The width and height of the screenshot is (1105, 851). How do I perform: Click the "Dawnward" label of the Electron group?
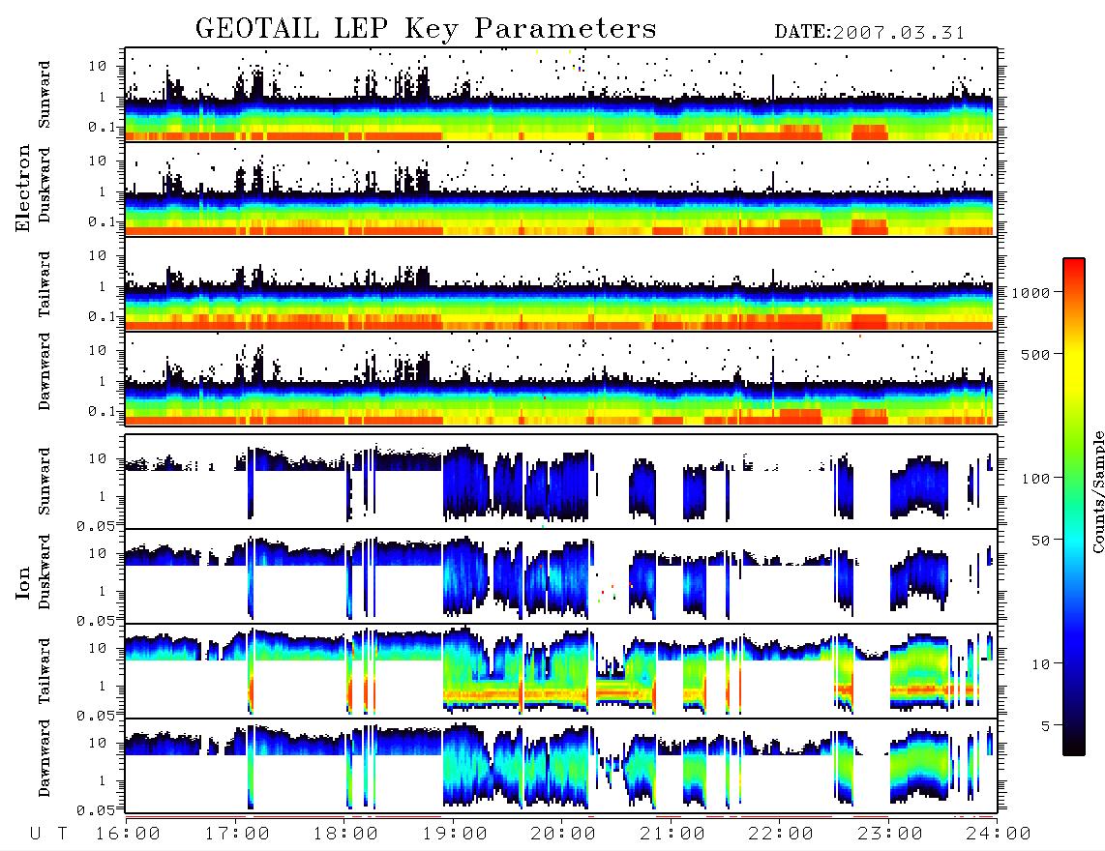[45, 371]
